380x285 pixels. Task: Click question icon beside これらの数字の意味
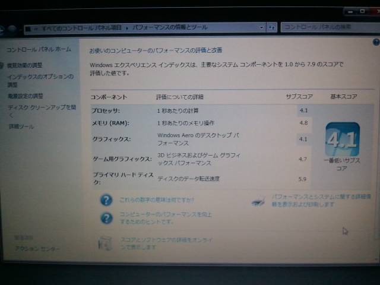click(x=106, y=200)
